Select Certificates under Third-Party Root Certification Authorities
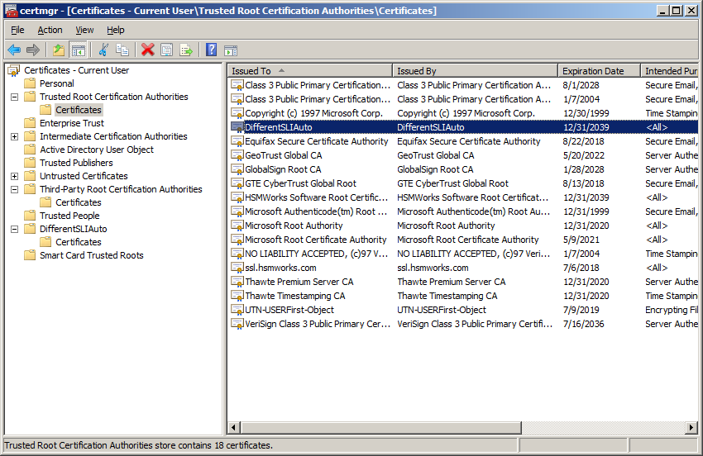This screenshot has height=456, width=703. tap(79, 202)
